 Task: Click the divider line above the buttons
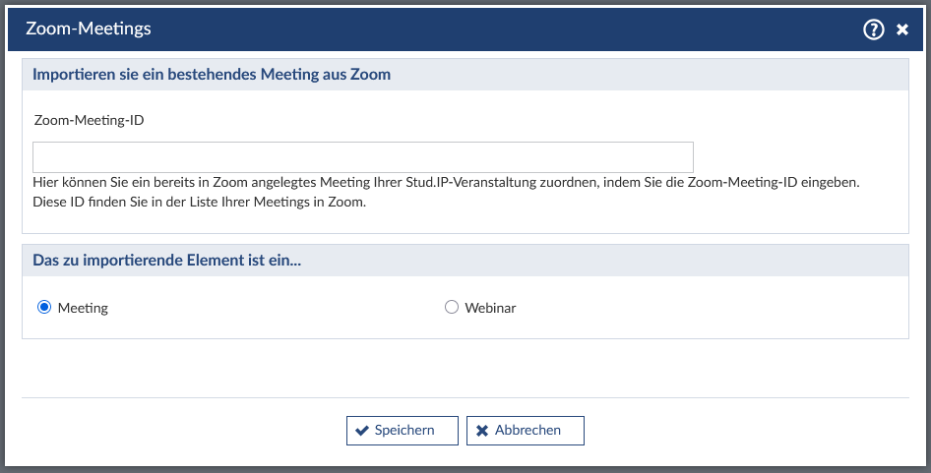click(x=465, y=398)
